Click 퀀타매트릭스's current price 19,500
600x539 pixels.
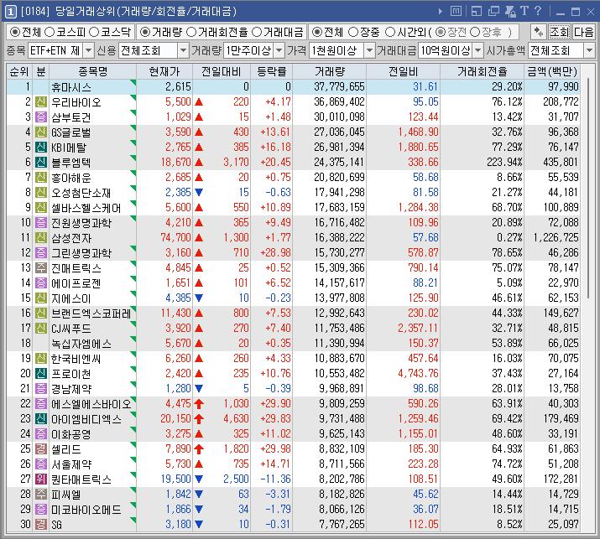pos(175,479)
